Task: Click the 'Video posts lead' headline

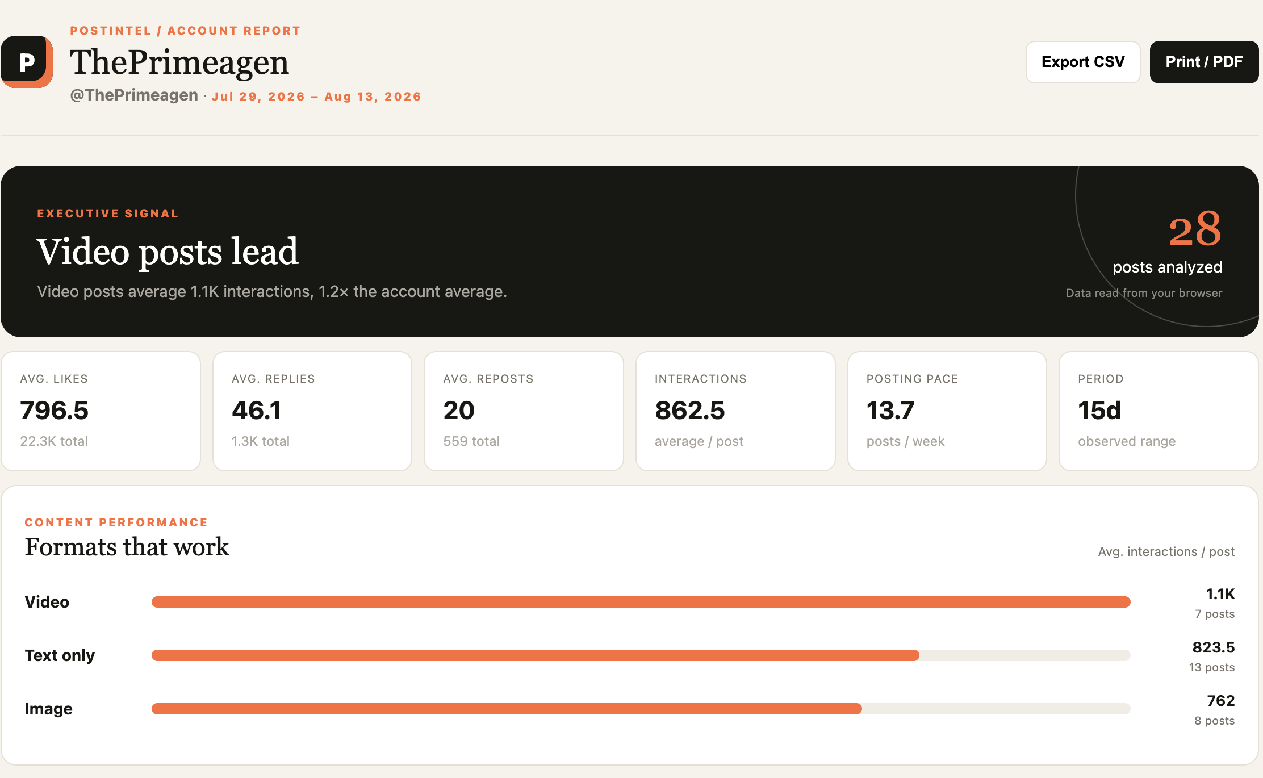Action: 168,251
